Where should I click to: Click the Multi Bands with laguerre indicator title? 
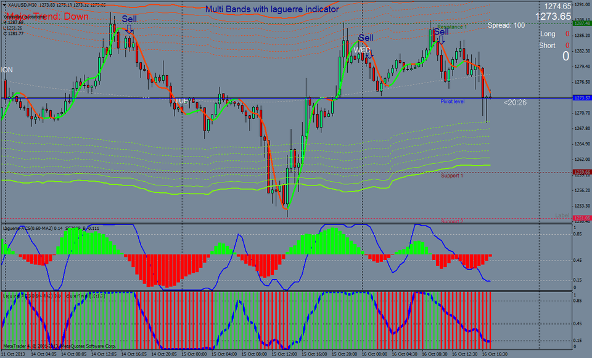[x=272, y=9]
